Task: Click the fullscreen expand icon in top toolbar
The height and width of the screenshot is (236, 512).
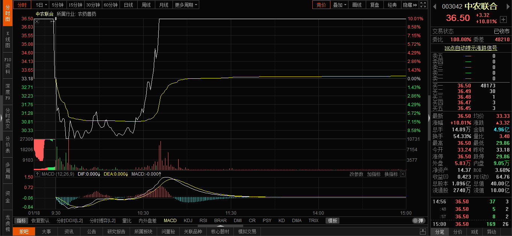Action: pyautogui.click(x=423, y=5)
